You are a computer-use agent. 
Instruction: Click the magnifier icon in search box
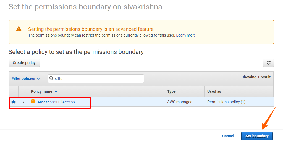51,78
